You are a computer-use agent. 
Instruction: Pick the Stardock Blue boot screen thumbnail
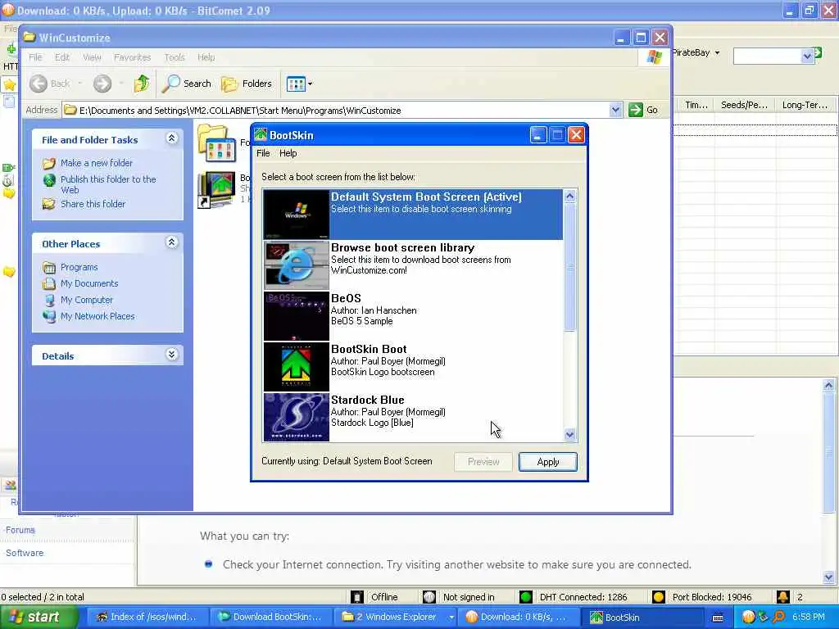coord(297,417)
